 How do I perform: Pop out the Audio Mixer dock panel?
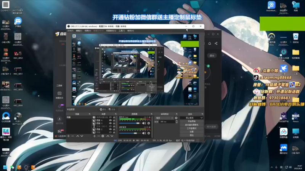tap(151, 114)
